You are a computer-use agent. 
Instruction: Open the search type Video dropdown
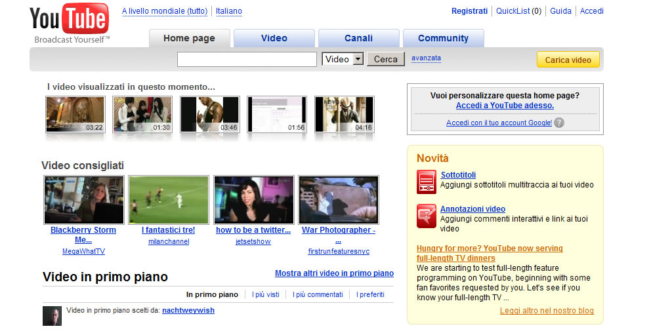(x=343, y=59)
